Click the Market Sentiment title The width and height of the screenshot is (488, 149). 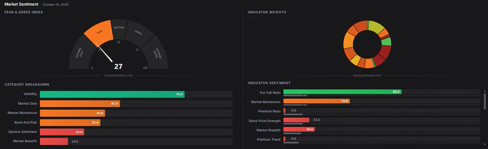tap(22, 4)
